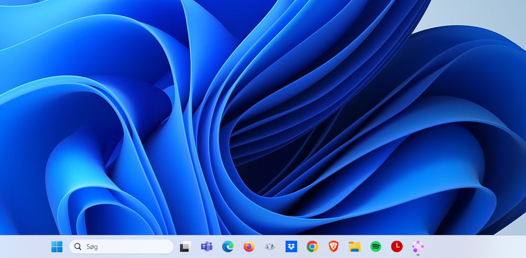Click empty taskbar area left of Start

(24, 246)
